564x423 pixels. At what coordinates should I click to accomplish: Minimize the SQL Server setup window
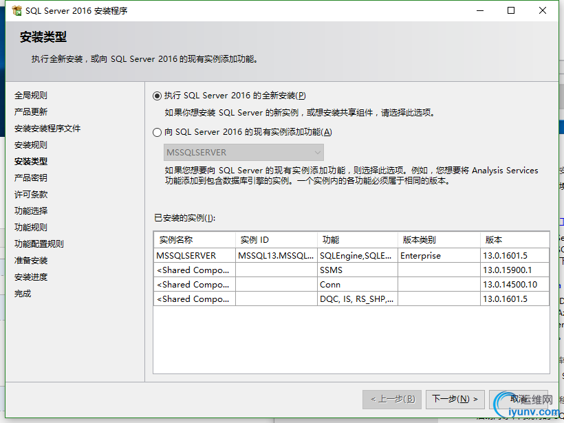pos(480,10)
